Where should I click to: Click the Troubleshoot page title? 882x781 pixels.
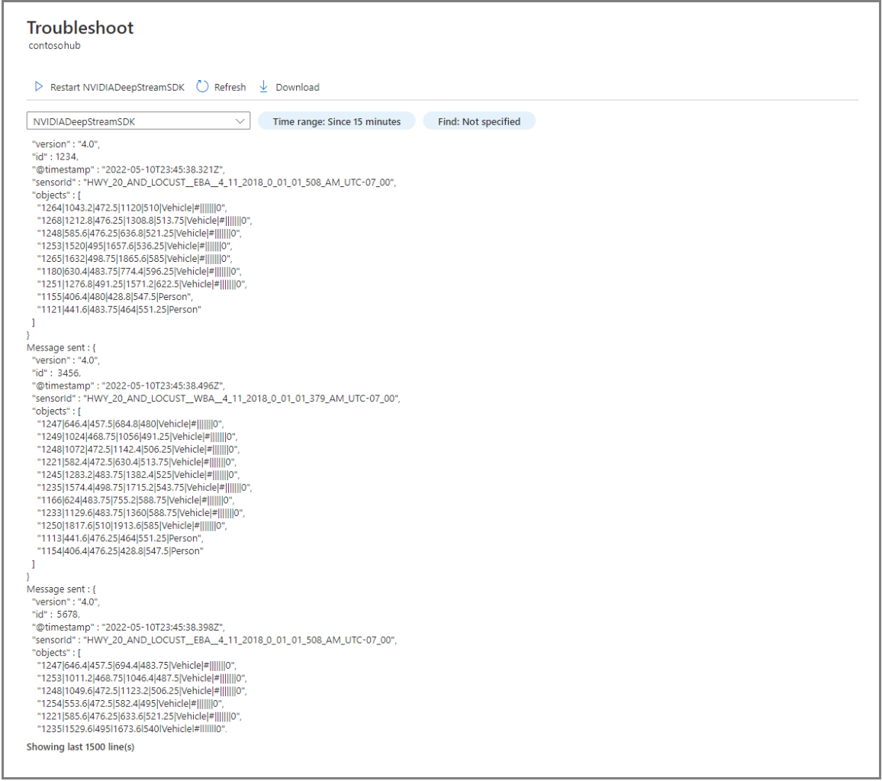pyautogui.click(x=79, y=27)
